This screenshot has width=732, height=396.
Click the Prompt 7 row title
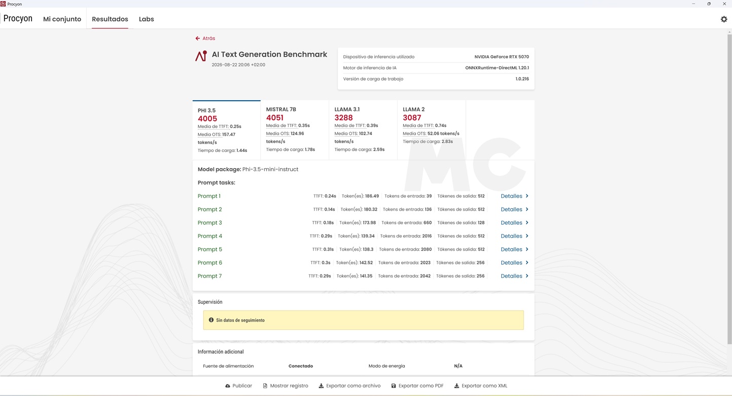(x=210, y=276)
